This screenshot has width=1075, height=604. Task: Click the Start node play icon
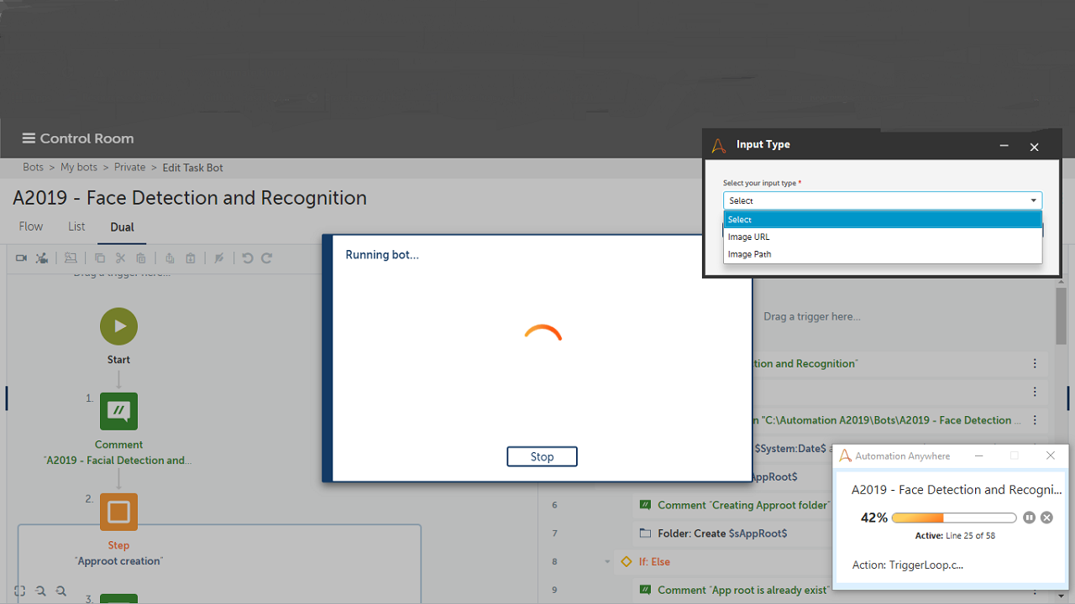tap(118, 326)
